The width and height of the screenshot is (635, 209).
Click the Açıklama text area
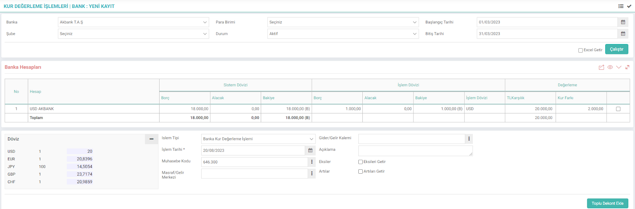click(416, 151)
